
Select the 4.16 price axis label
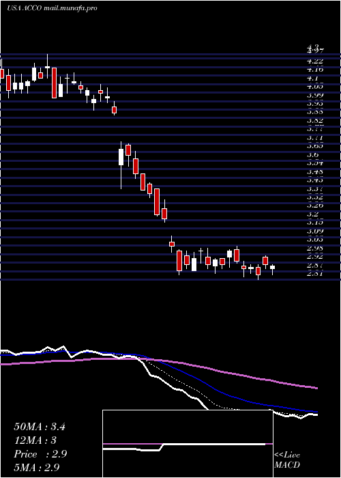pyautogui.click(x=315, y=70)
